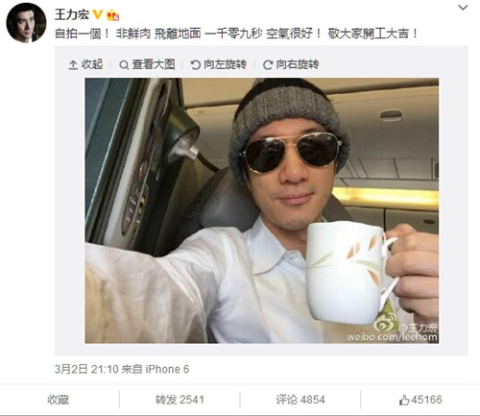Click the selfie photo in the post
The height and width of the screenshot is (416, 480).
[261, 210]
